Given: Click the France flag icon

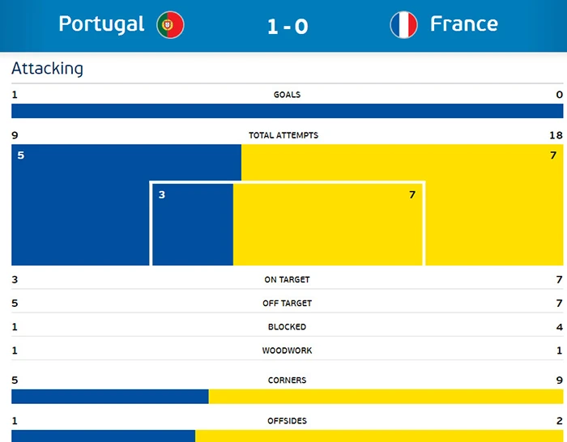Looking at the screenshot, I should coord(403,24).
